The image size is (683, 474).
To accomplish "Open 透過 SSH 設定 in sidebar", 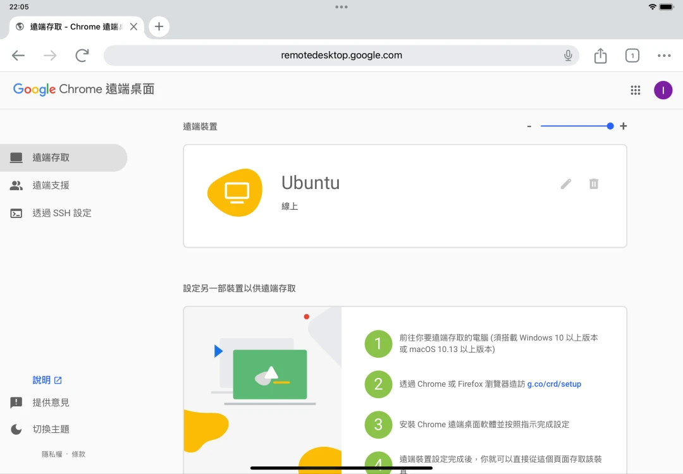I will coord(61,214).
